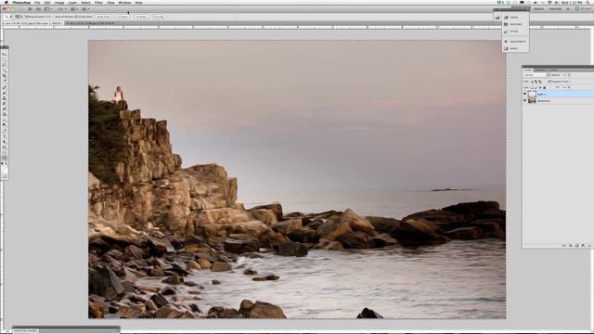The image size is (594, 334).
Task: Open the Image menu
Action: 59,2
